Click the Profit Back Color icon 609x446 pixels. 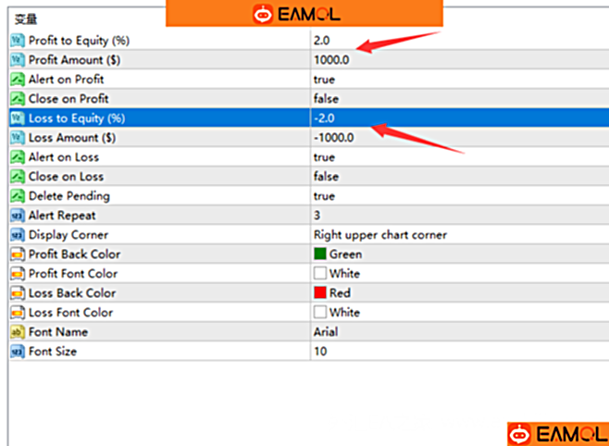17,254
